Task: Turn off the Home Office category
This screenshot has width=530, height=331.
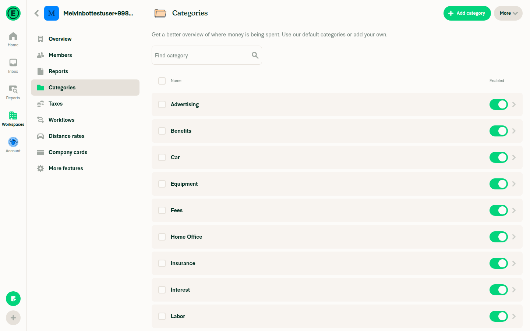Action: pos(498,237)
